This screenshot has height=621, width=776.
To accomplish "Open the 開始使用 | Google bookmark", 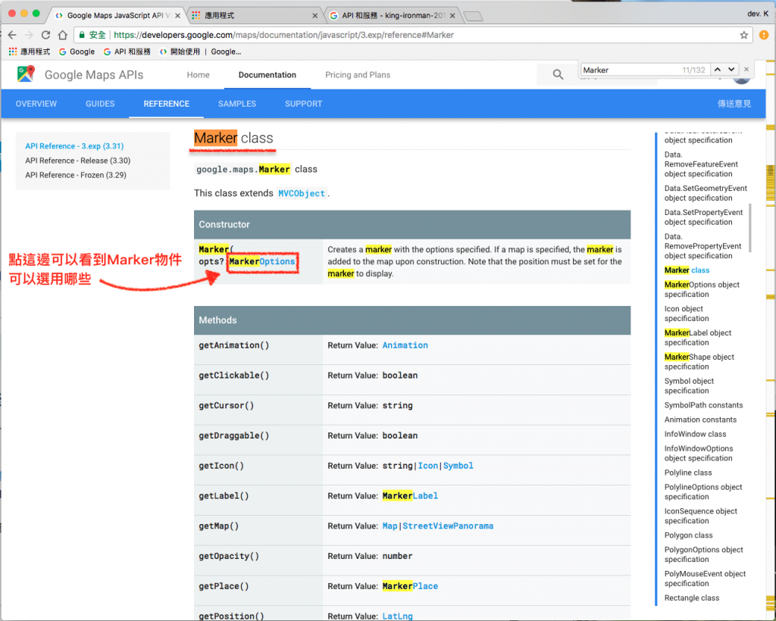I will click(x=200, y=51).
